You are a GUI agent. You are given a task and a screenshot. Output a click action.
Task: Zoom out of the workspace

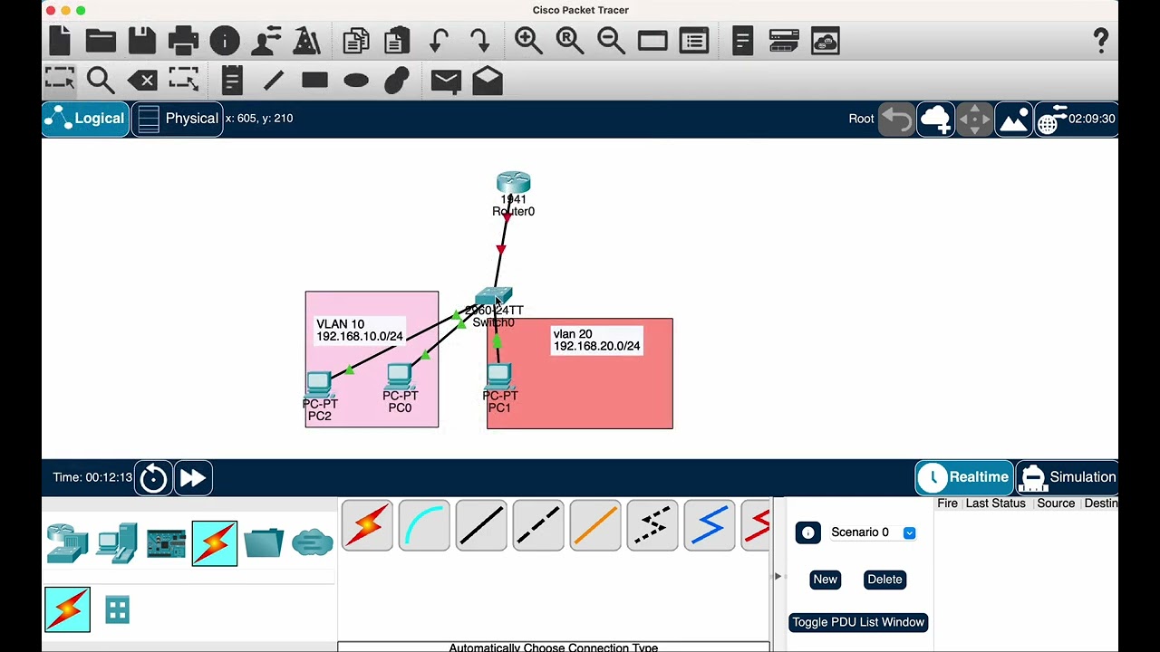click(611, 41)
